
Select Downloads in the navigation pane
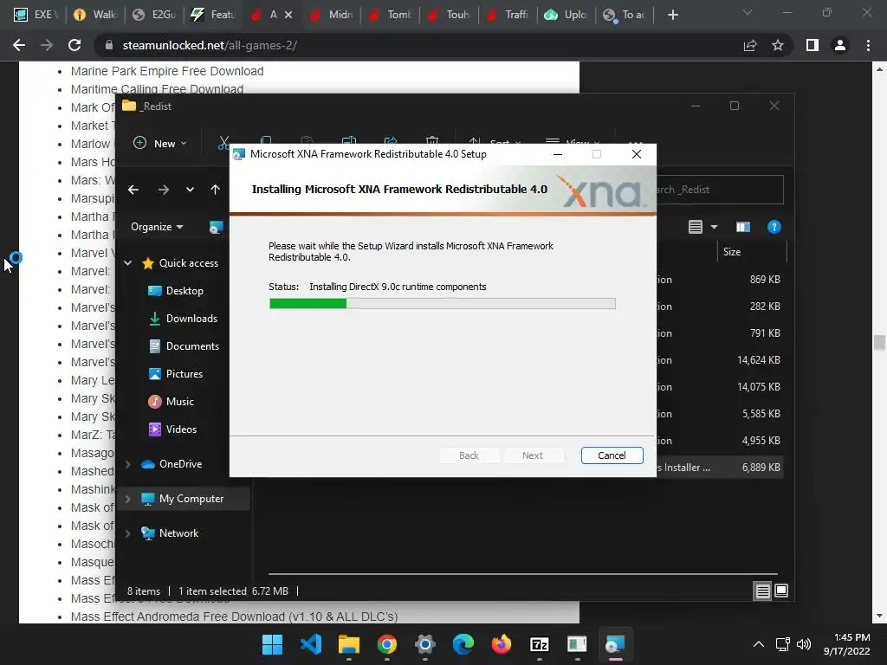coord(183,319)
